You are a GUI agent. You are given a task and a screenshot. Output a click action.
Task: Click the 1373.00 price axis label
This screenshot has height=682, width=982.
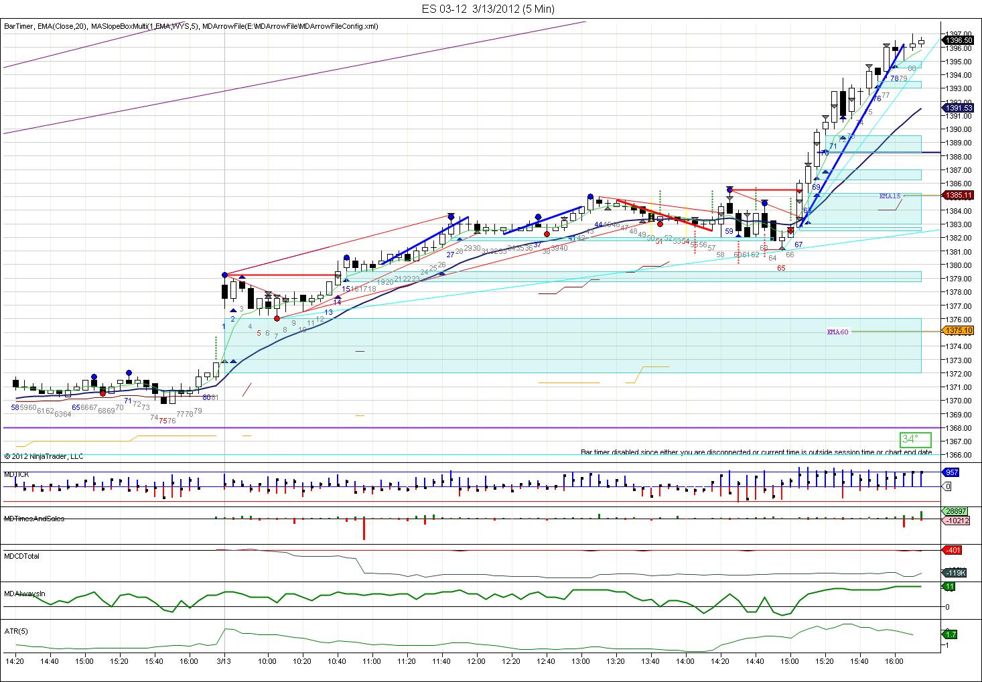tap(959, 360)
